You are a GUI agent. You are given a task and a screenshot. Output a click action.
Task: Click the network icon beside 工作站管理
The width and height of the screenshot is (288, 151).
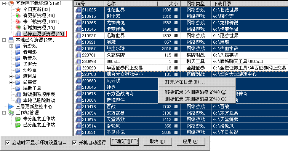click(x=11, y=113)
